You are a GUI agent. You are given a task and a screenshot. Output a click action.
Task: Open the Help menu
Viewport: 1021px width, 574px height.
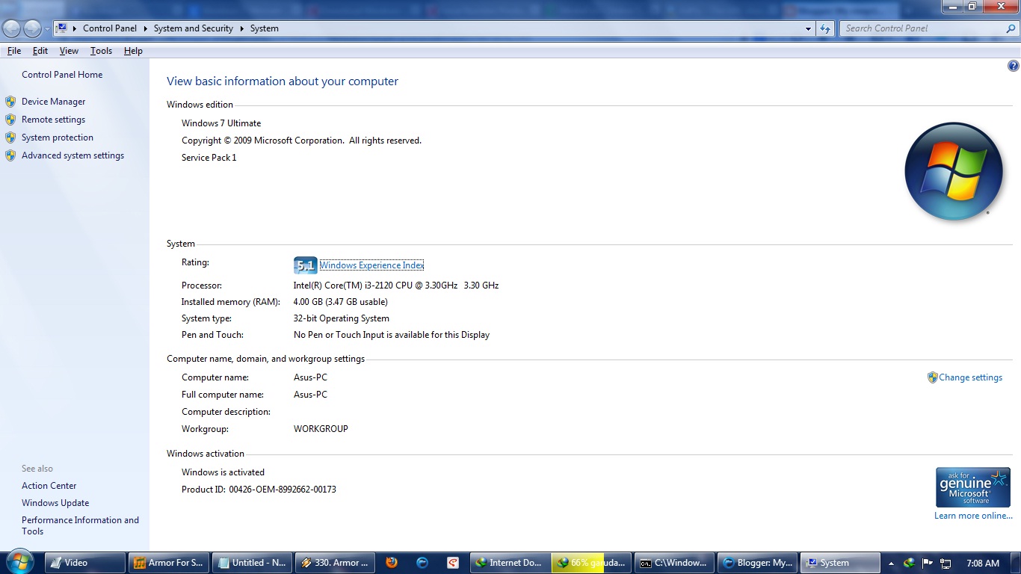133,51
